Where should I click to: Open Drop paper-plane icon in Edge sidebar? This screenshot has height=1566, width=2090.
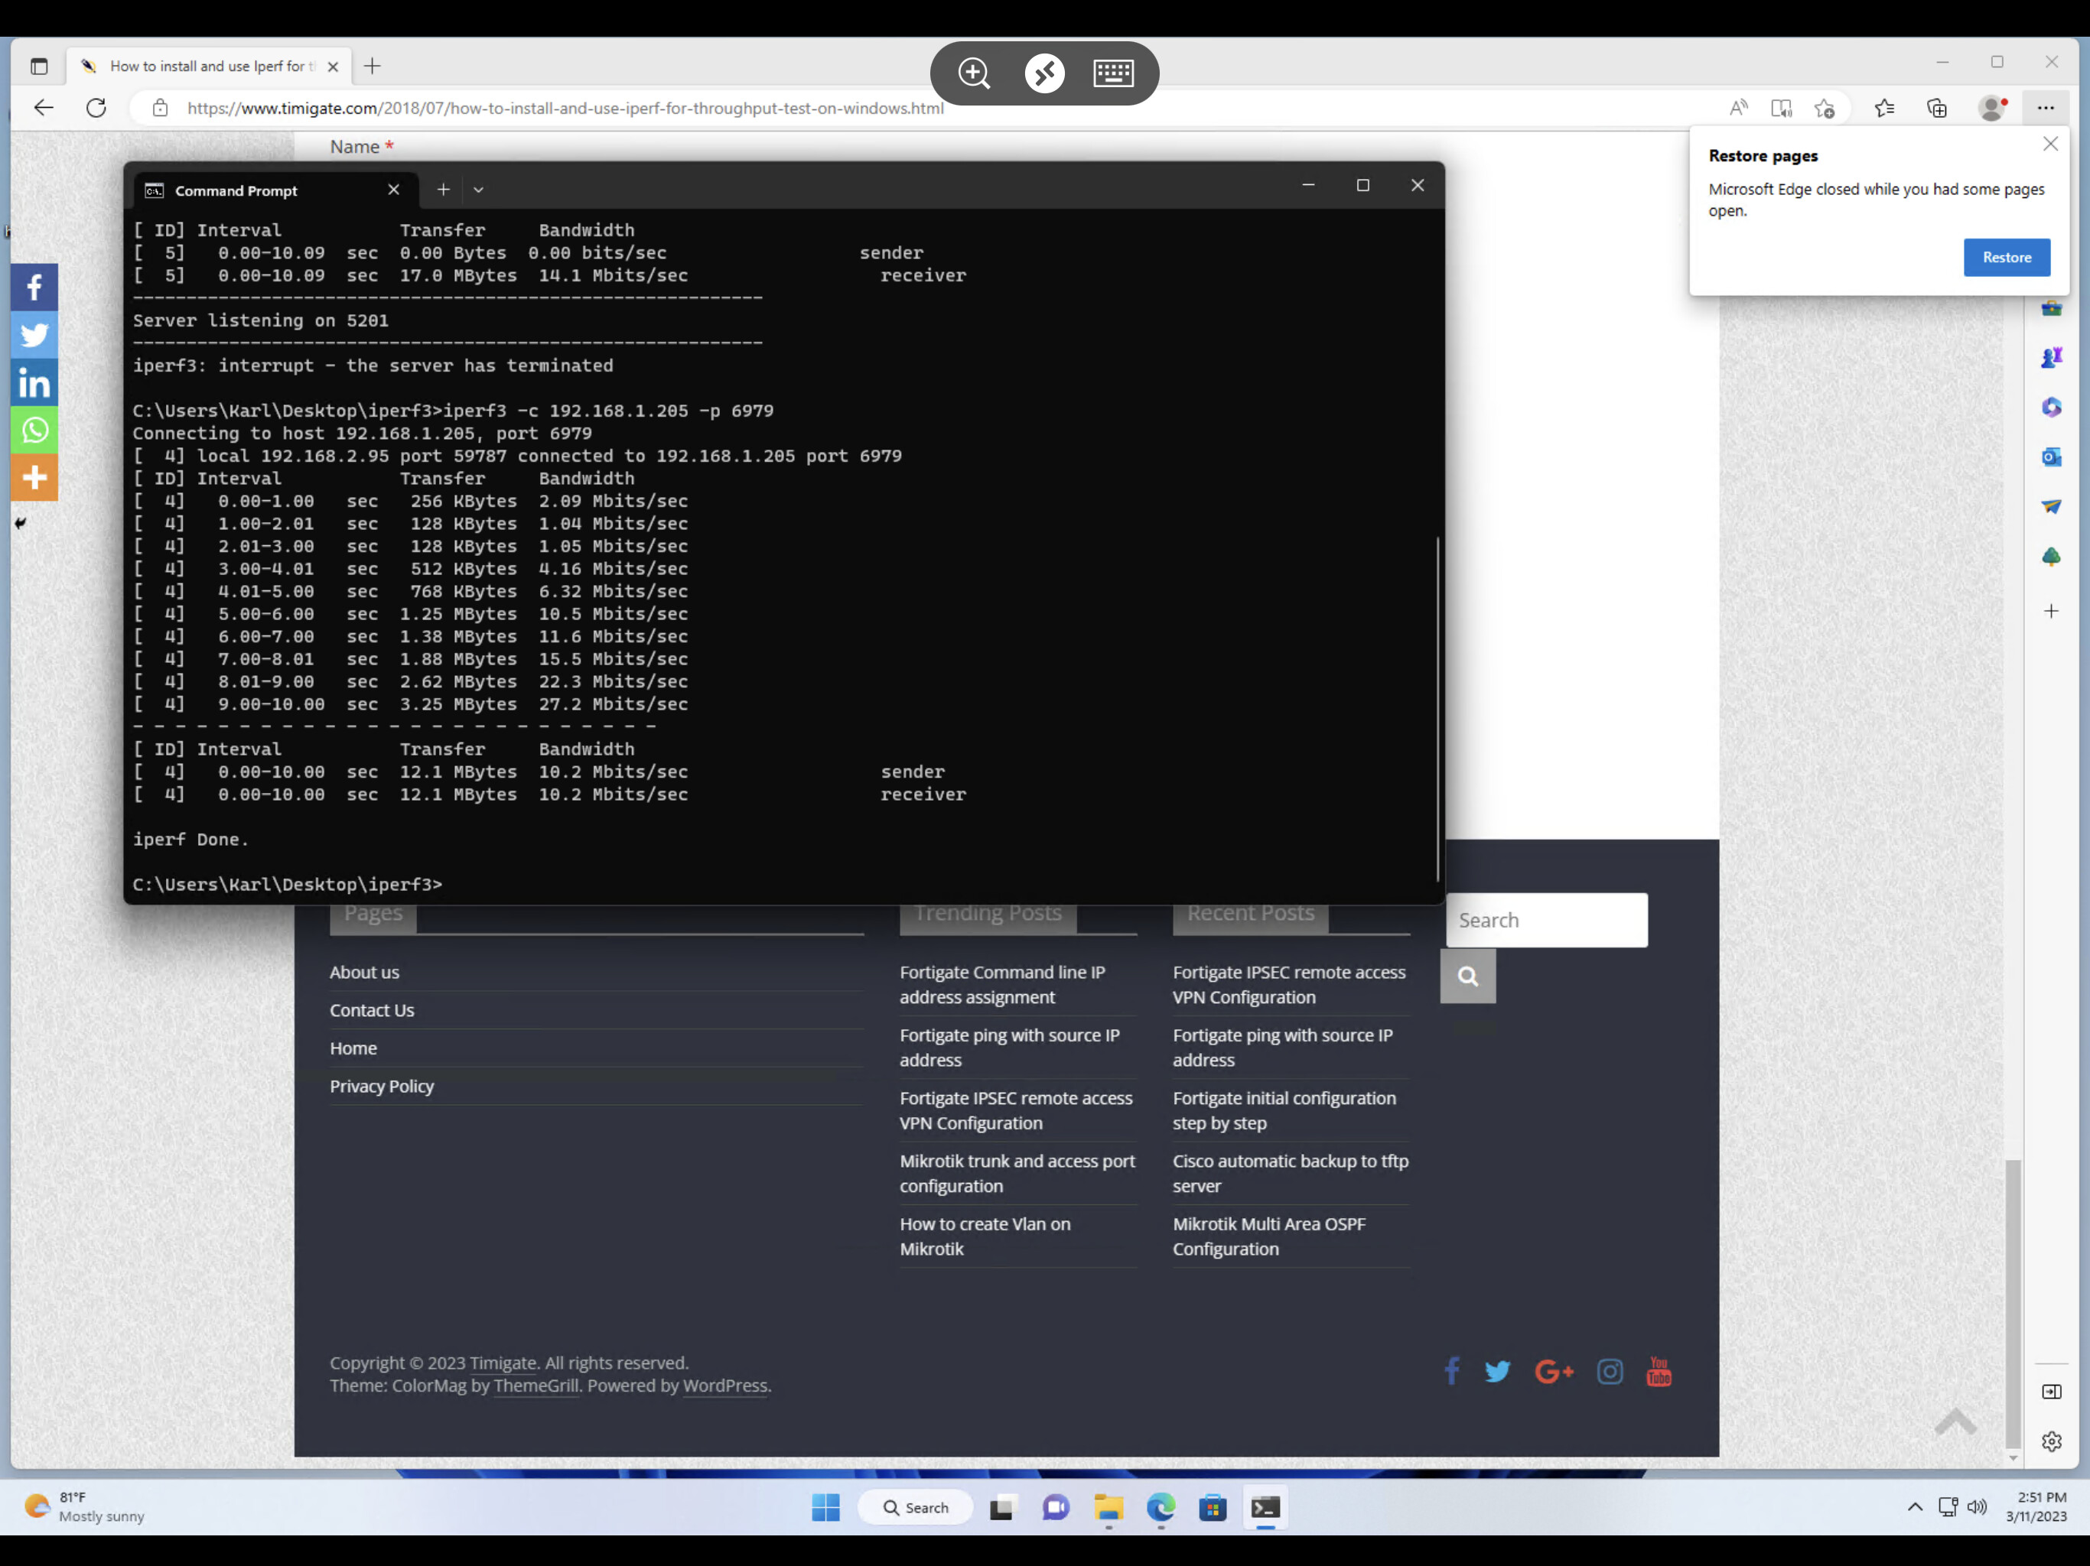[2051, 507]
